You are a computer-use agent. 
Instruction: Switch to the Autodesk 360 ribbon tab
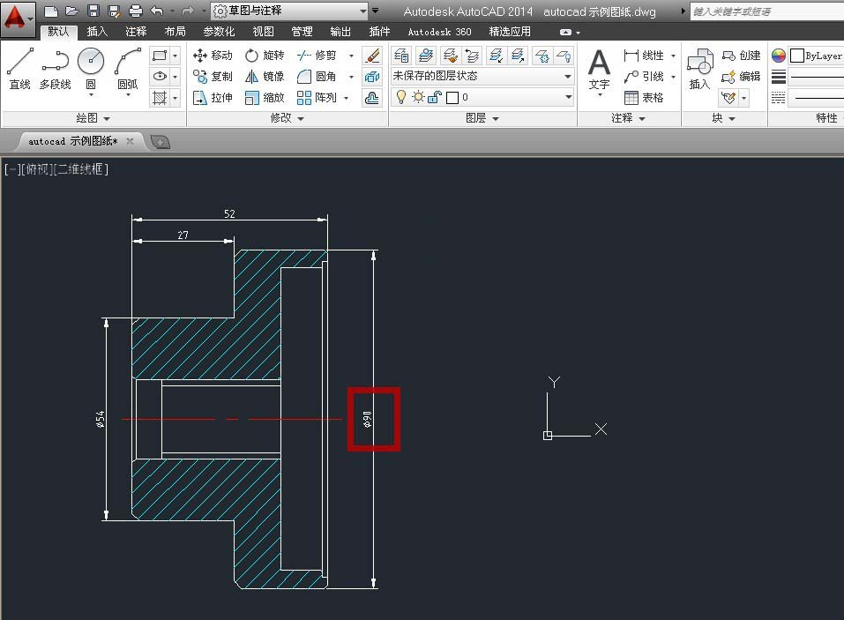[439, 32]
